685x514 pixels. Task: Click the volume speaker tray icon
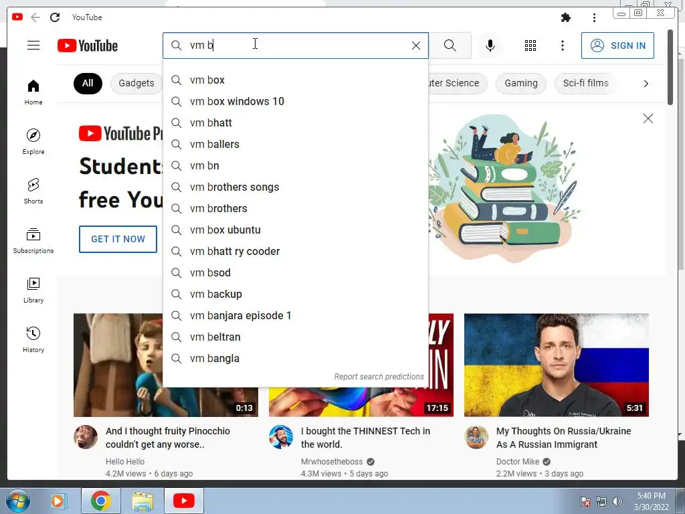tap(617, 501)
